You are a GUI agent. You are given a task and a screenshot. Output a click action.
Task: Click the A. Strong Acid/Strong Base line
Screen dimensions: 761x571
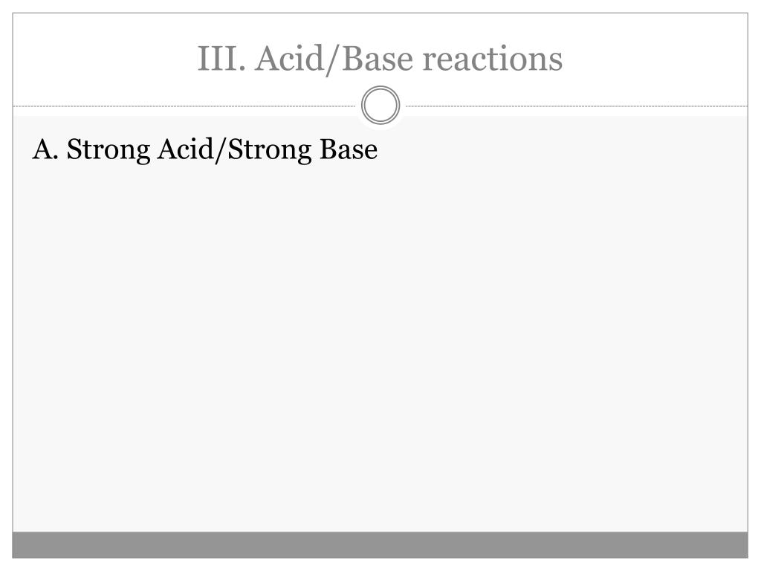pyautogui.click(x=205, y=149)
